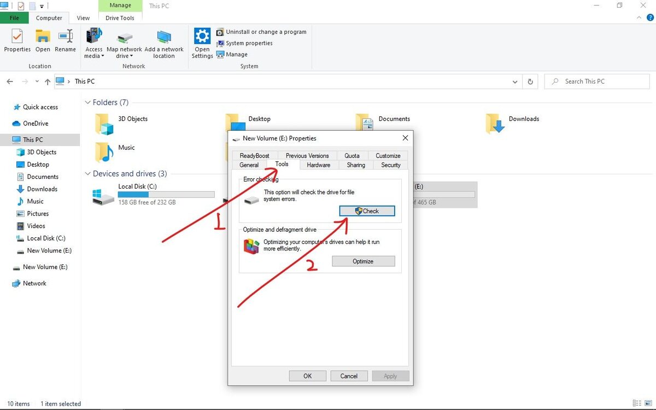The height and width of the screenshot is (410, 656).
Task: Click the address bar path This PC
Action: pos(84,81)
